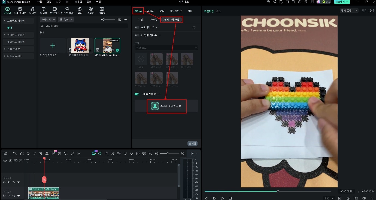The width and height of the screenshot is (376, 200).
Task: Click the Export (내보내기) button
Action: (x=342, y=2)
